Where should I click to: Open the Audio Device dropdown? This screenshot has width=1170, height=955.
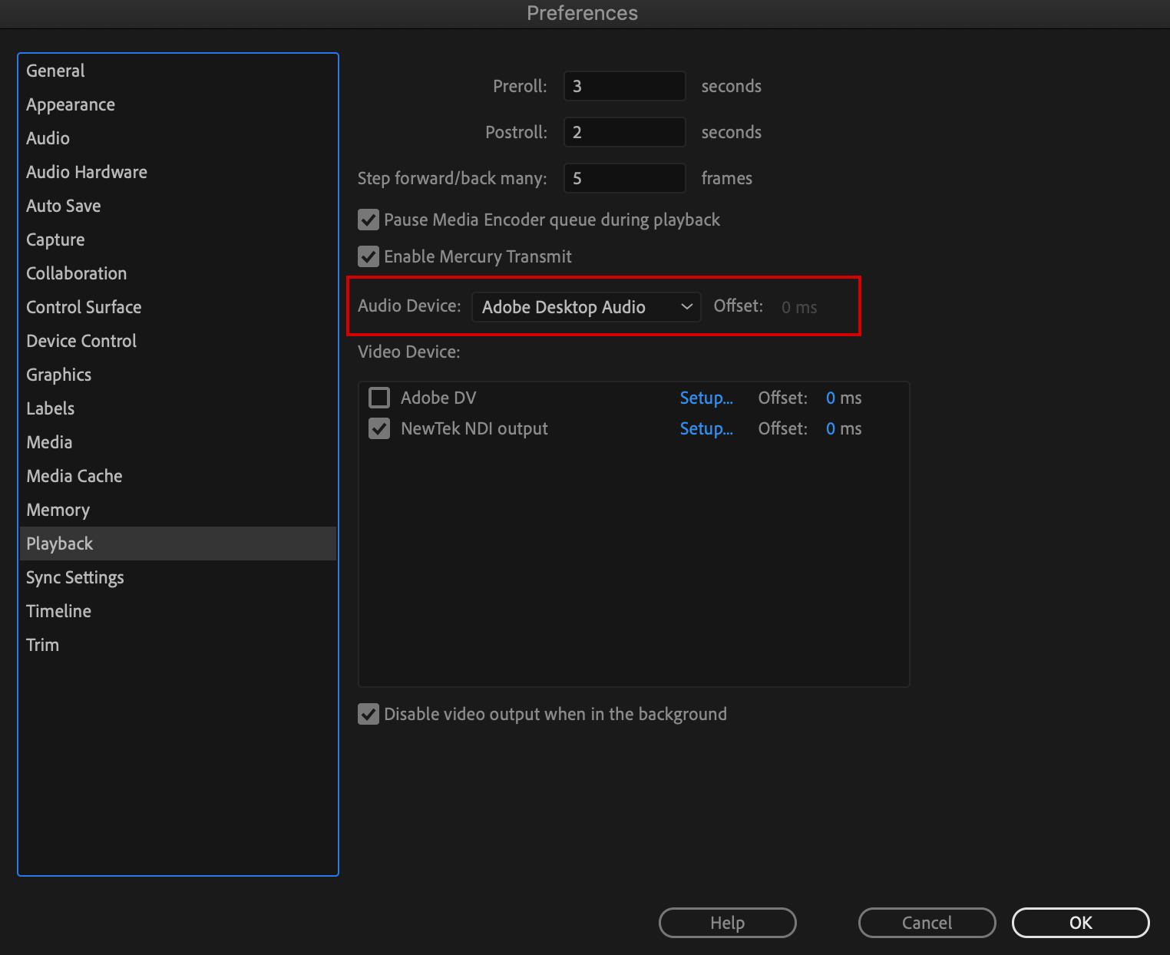click(x=586, y=306)
